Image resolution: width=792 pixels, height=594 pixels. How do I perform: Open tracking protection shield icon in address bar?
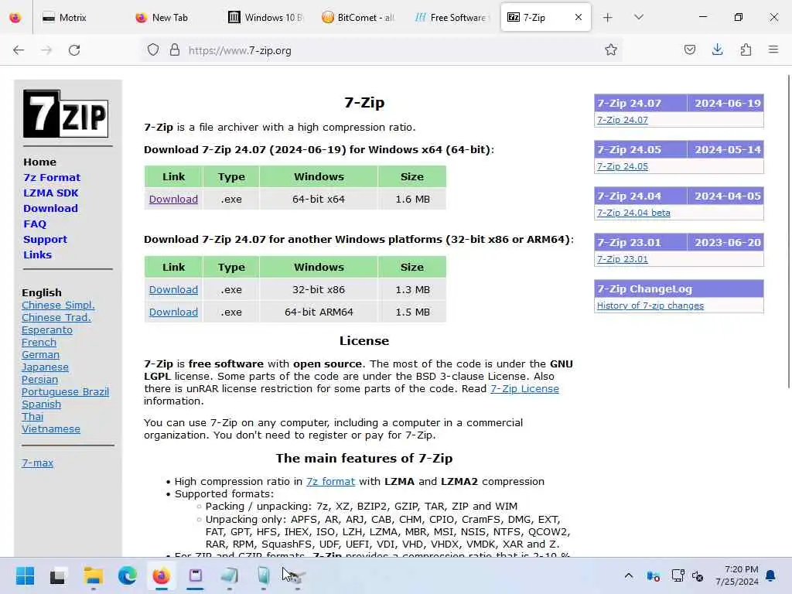pyautogui.click(x=153, y=50)
